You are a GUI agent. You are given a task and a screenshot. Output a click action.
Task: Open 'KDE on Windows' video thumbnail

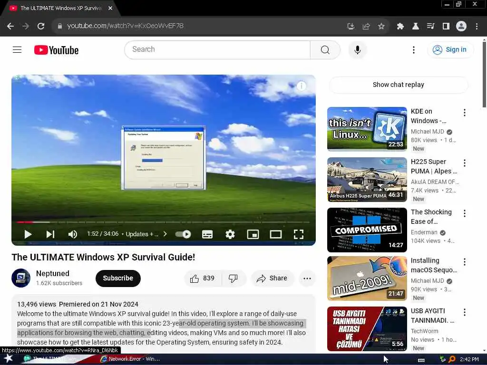[367, 129]
